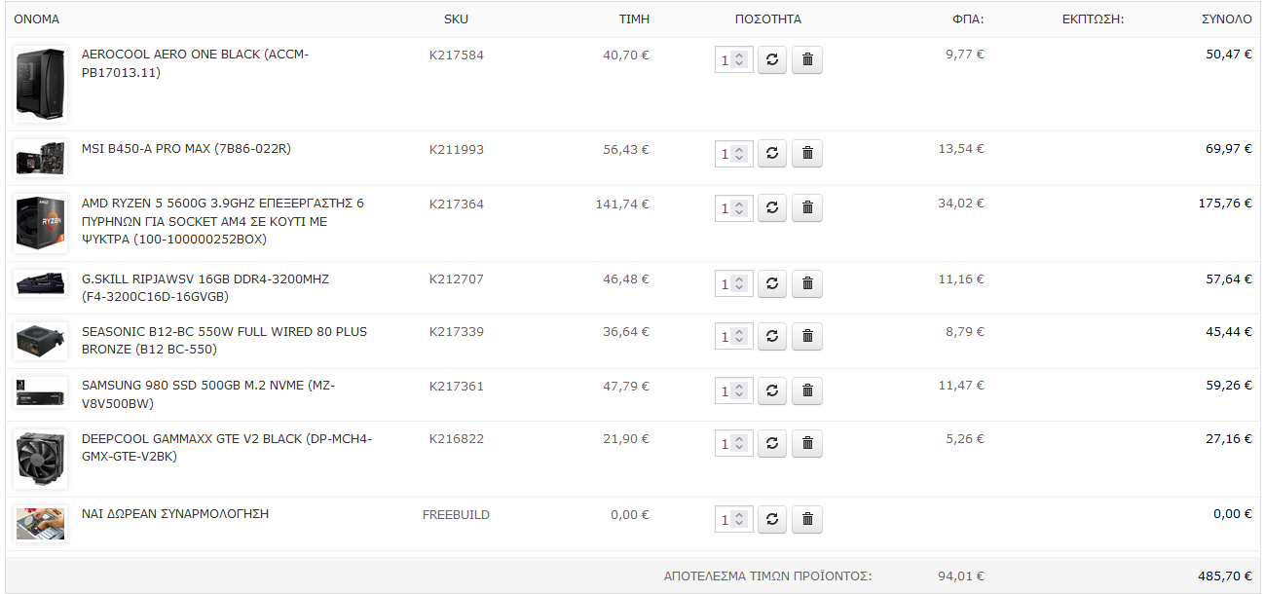Remove MSI B450-A Pro Max from cart
The height and width of the screenshot is (594, 1265).
[807, 154]
